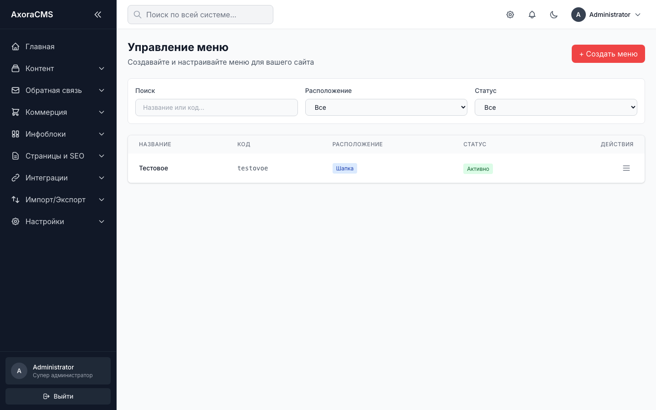
Task: Open the Тестовое menu entry
Action: 154,168
